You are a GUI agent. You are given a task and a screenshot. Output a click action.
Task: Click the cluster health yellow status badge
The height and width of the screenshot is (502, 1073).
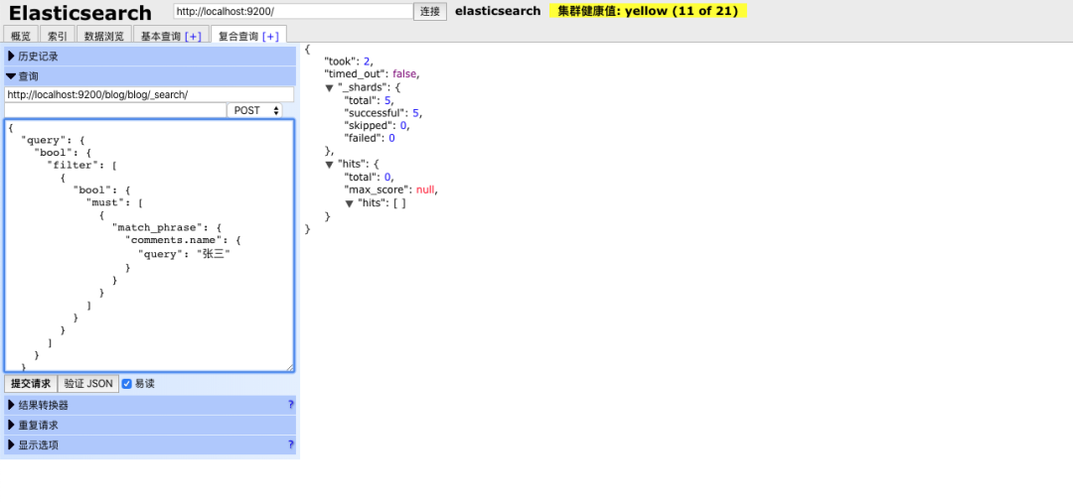pos(648,11)
